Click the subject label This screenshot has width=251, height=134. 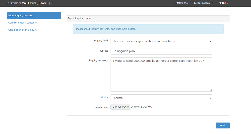[104, 51]
